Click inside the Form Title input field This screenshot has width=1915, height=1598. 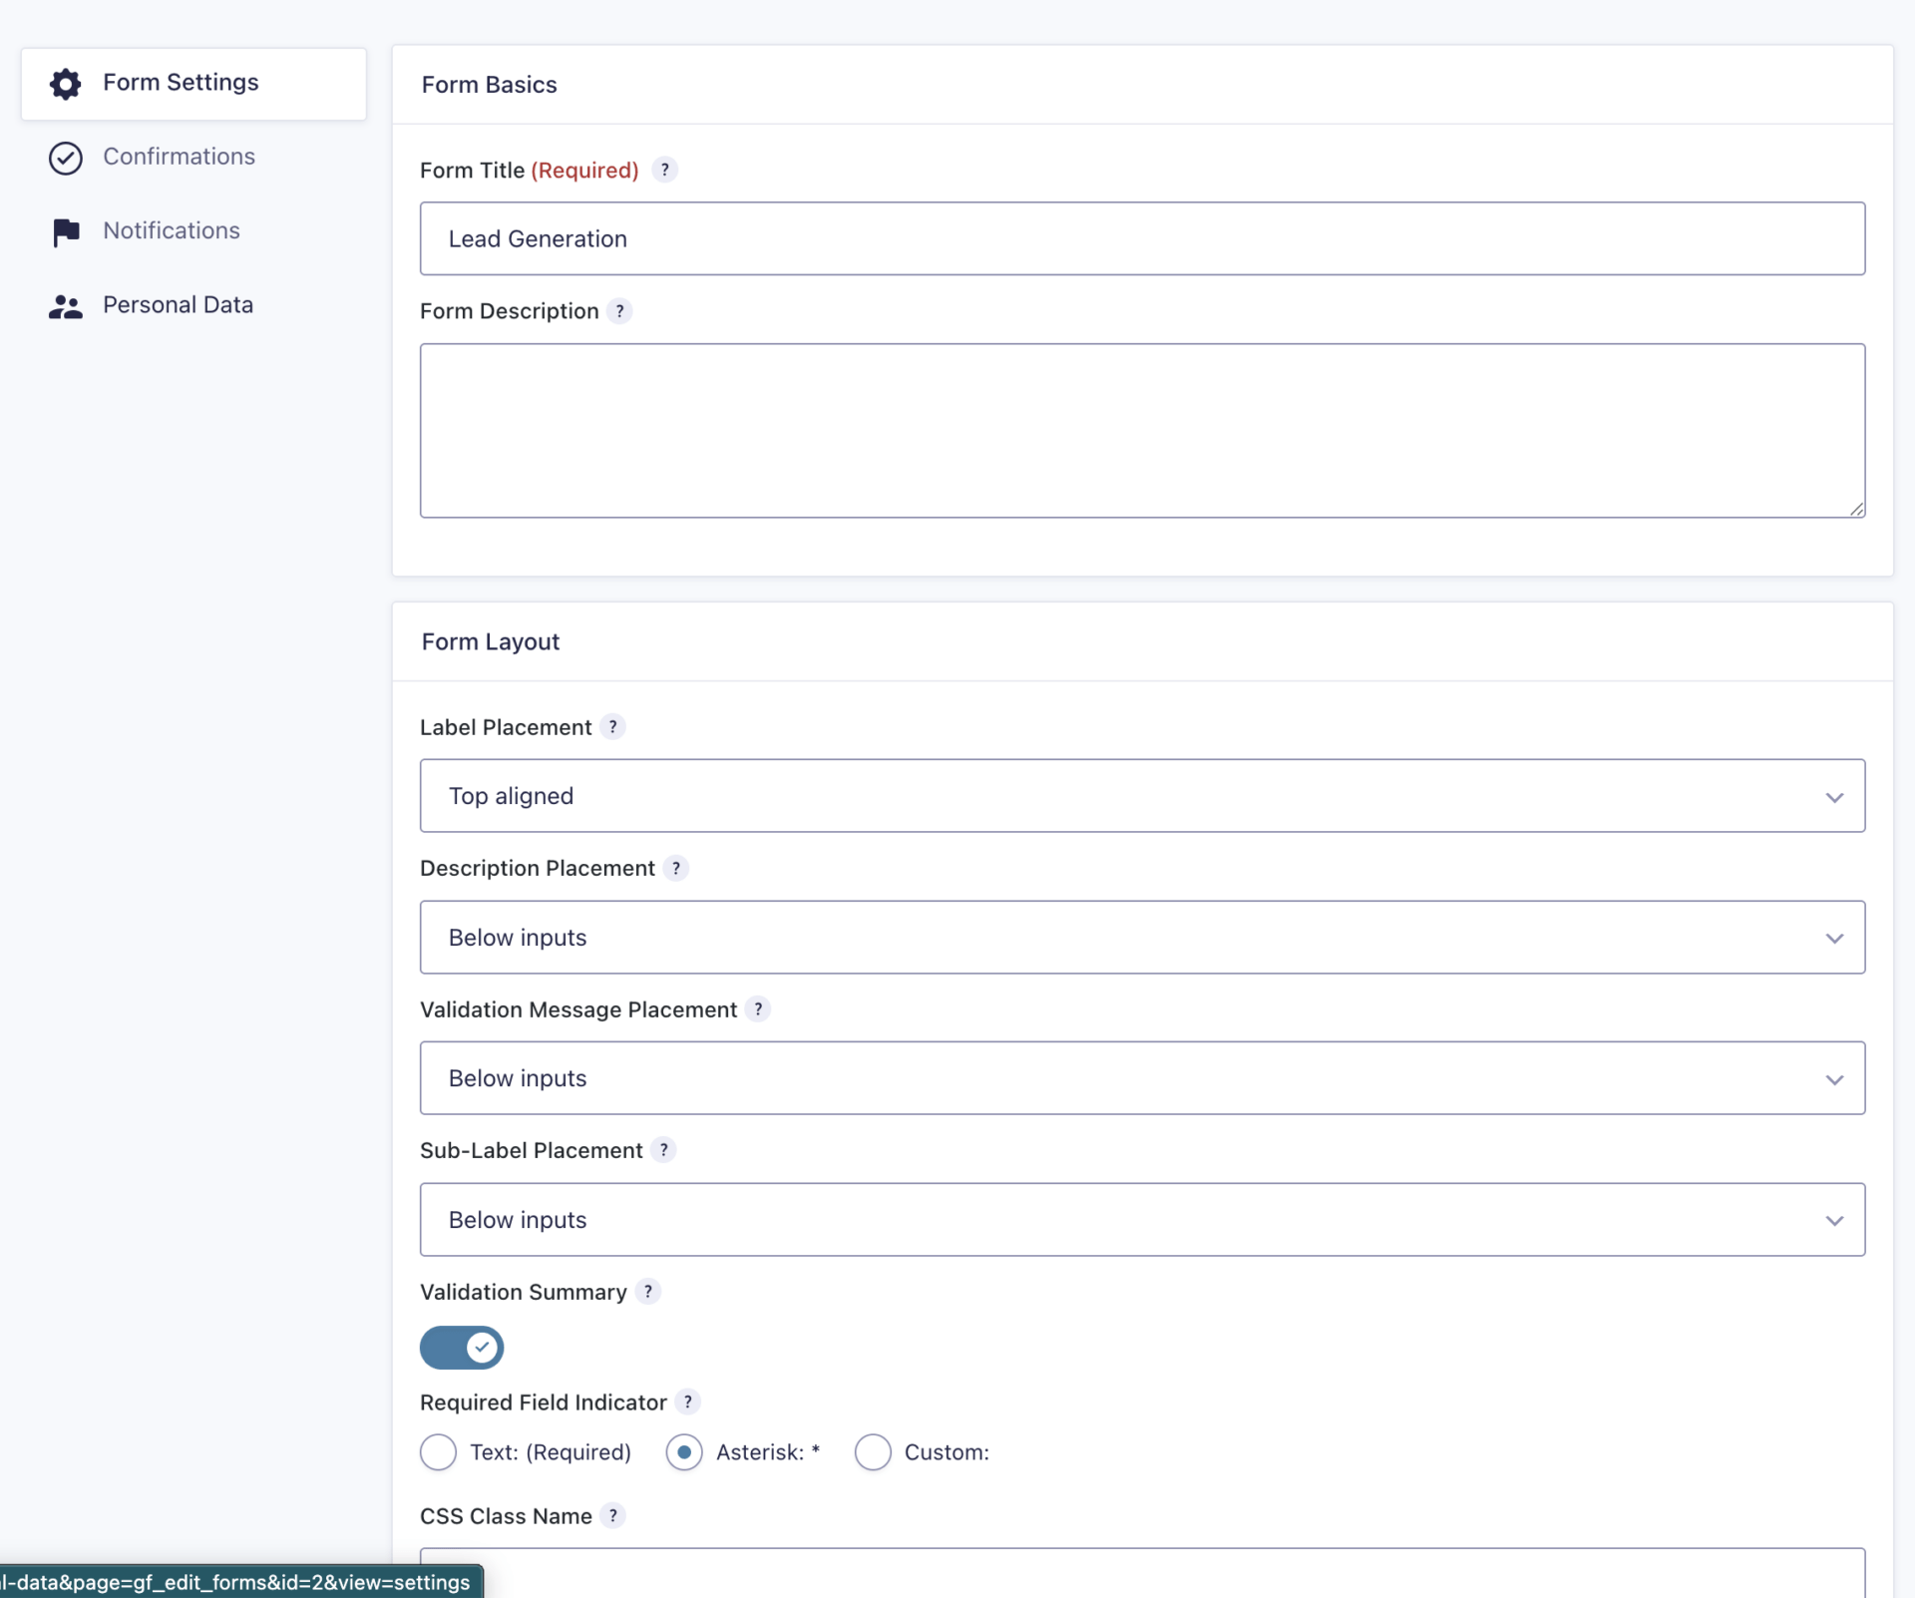1142,238
